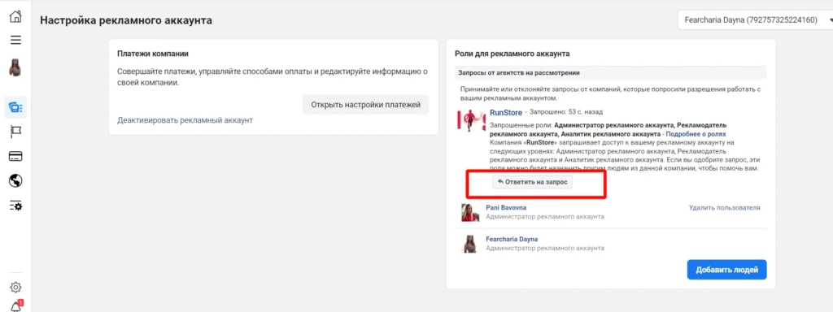Screen dimensions: 833x312
Task: Click the Открыть настройки платежей button
Action: pyautogui.click(x=365, y=105)
